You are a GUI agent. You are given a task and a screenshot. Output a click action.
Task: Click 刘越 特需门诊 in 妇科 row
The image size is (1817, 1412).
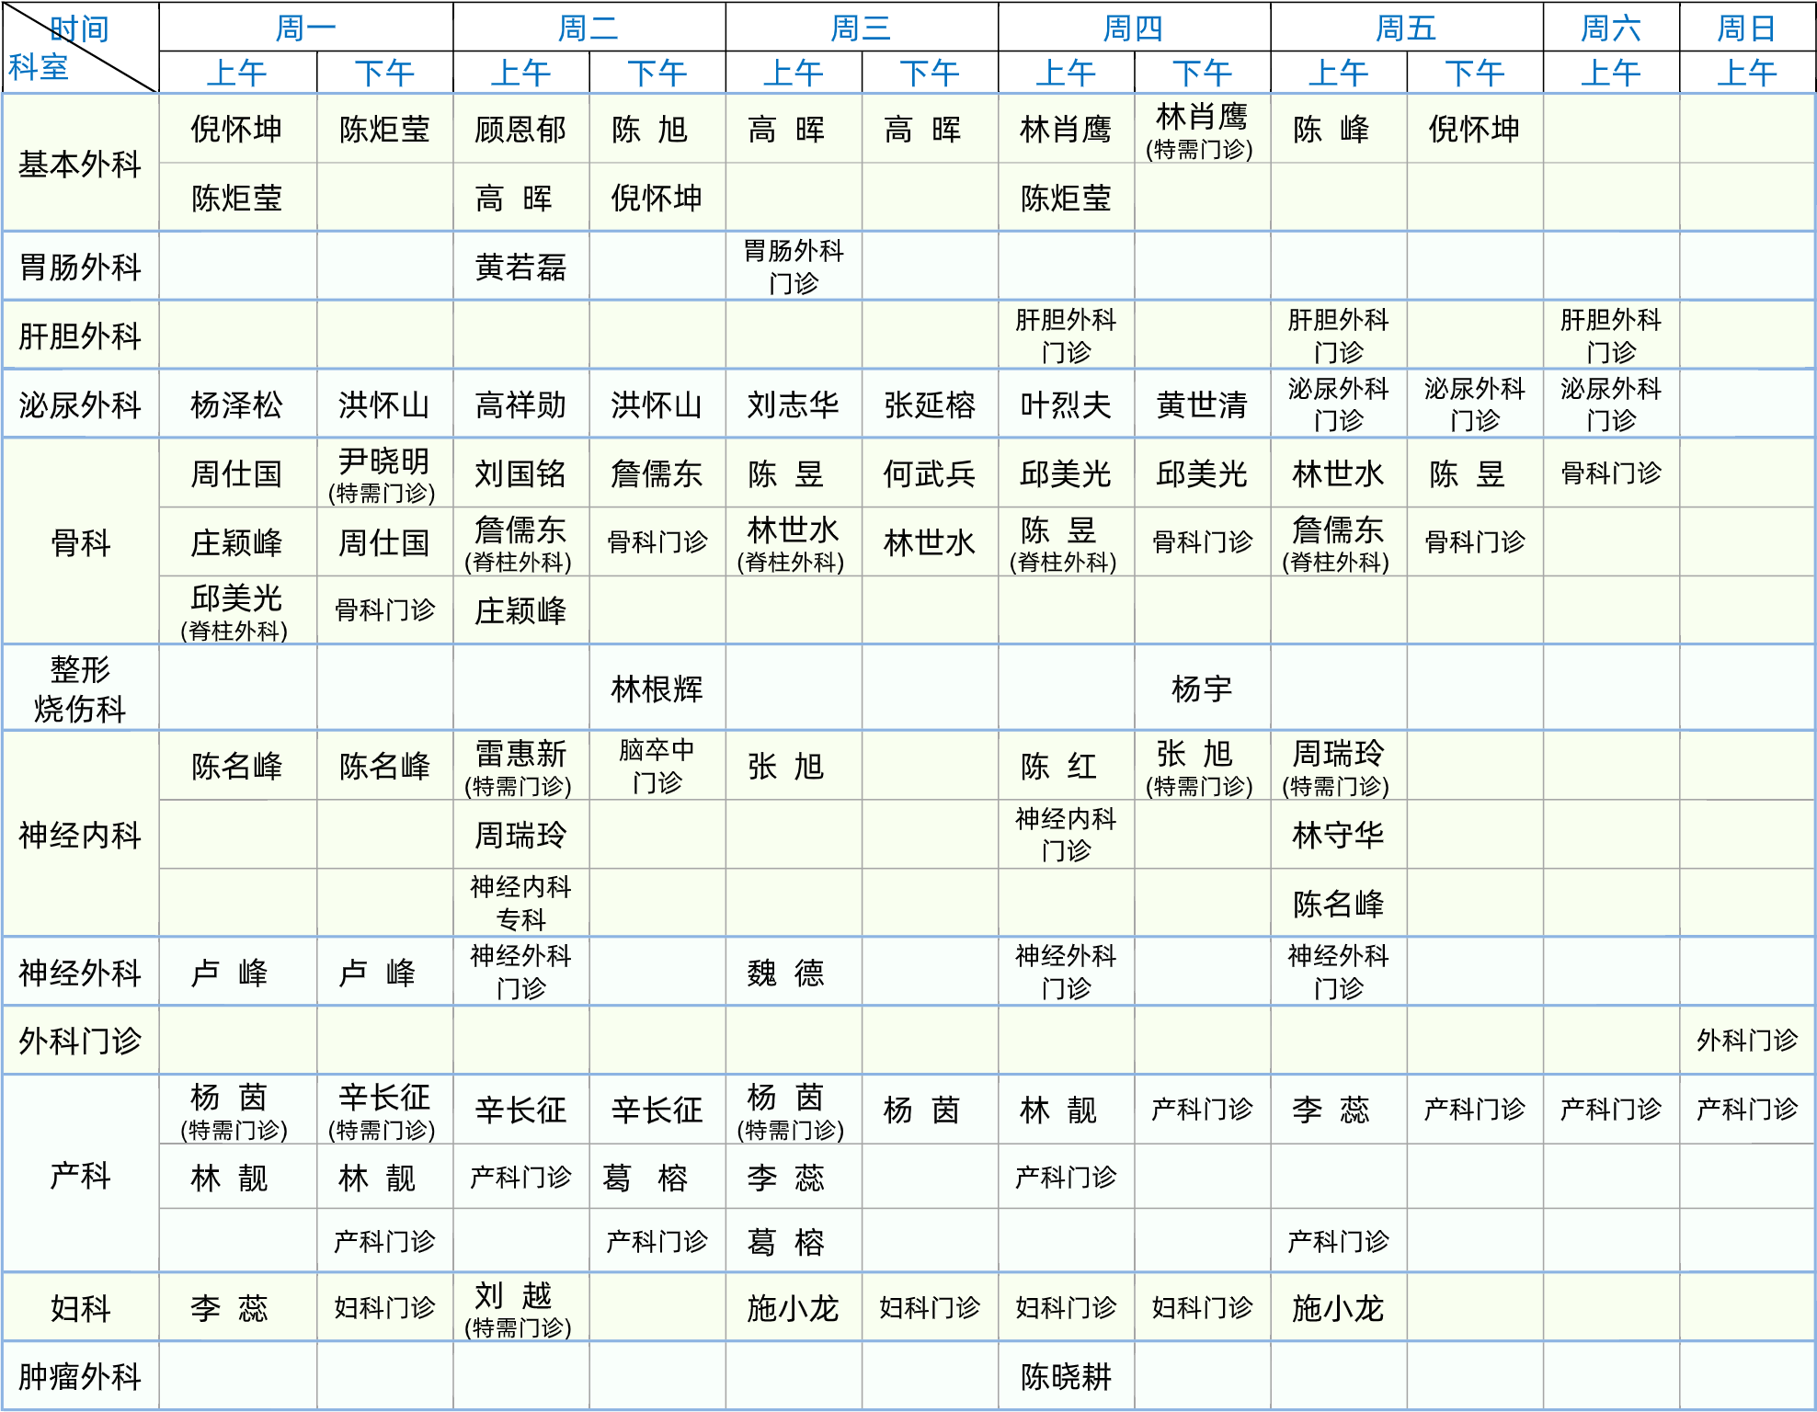[519, 1308]
